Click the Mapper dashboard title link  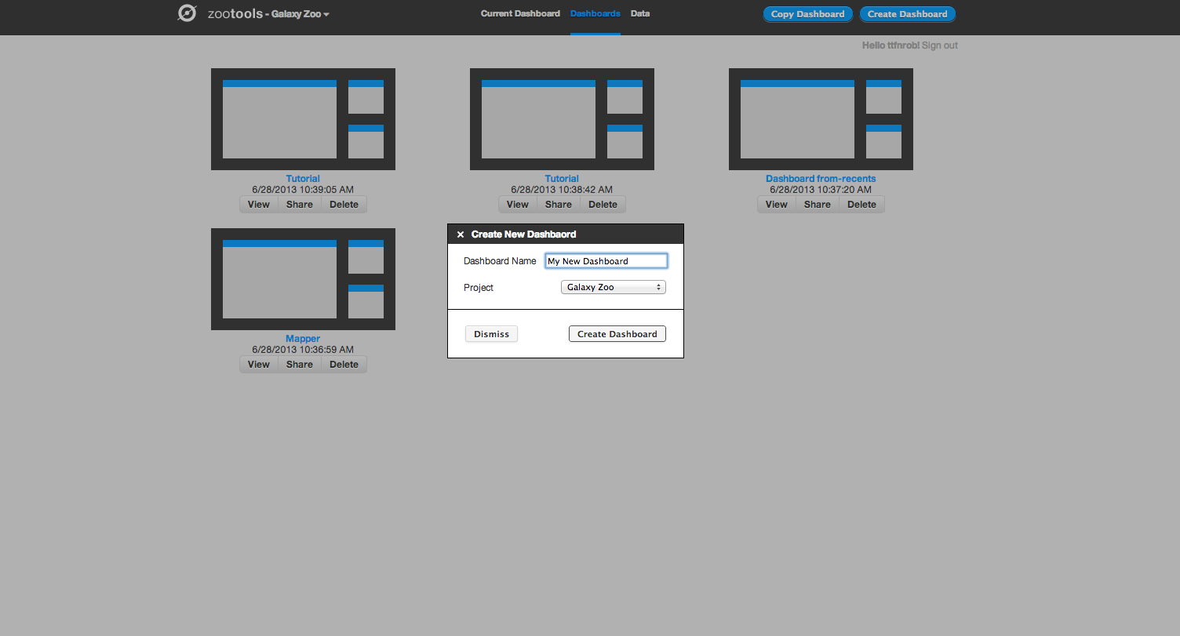[303, 339]
